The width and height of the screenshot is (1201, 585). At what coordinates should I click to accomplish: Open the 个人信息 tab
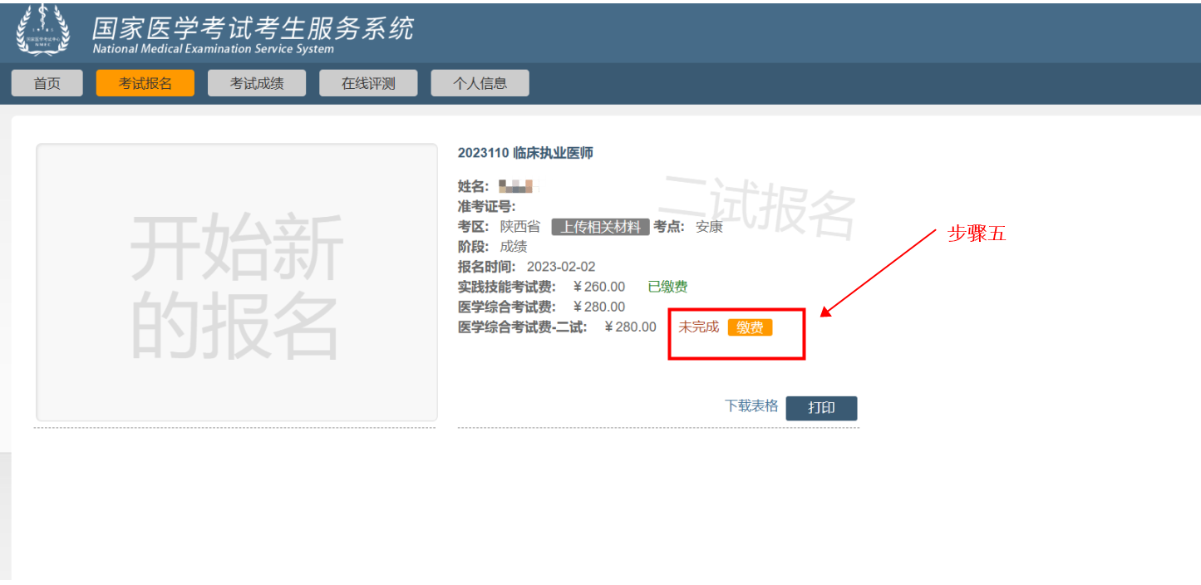pyautogui.click(x=480, y=83)
